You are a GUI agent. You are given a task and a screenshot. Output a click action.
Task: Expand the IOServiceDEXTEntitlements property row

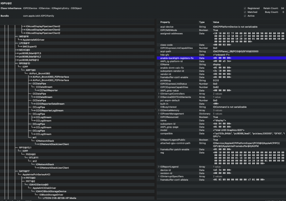[x=159, y=97]
